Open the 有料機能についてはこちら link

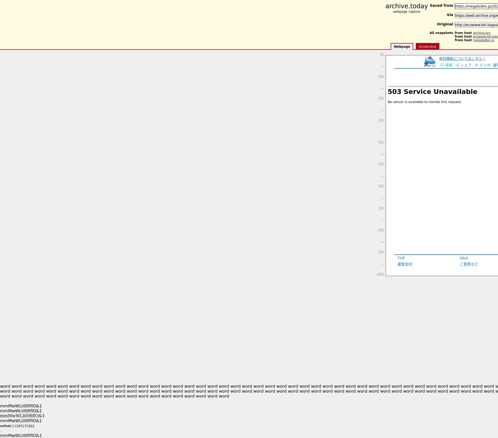(x=462, y=59)
